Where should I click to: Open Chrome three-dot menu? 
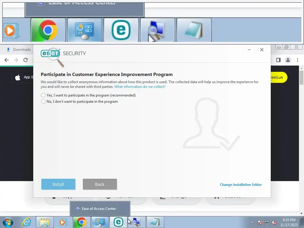(297, 60)
